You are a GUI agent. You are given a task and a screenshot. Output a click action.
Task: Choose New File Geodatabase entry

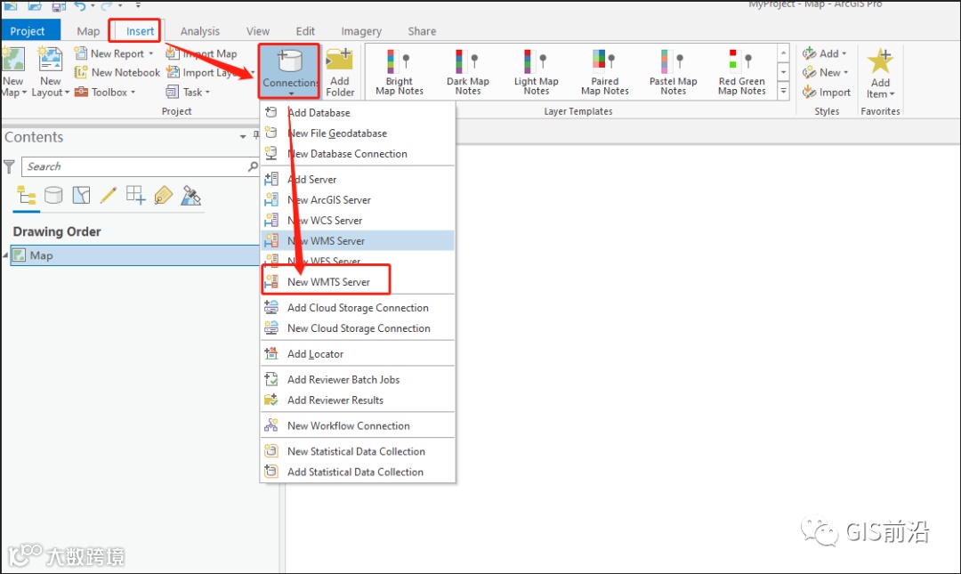coord(358,133)
